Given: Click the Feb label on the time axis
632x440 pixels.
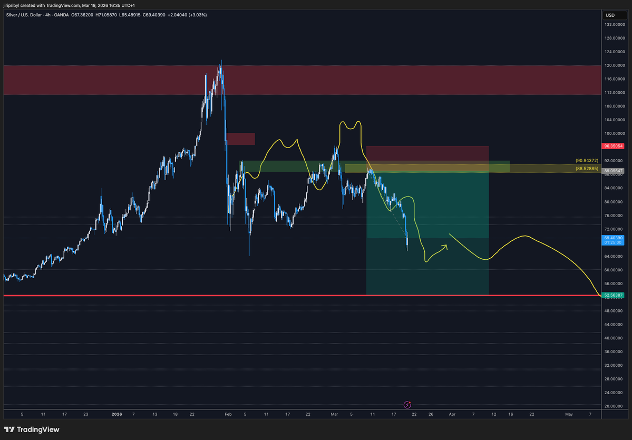Looking at the screenshot, I should pos(228,414).
